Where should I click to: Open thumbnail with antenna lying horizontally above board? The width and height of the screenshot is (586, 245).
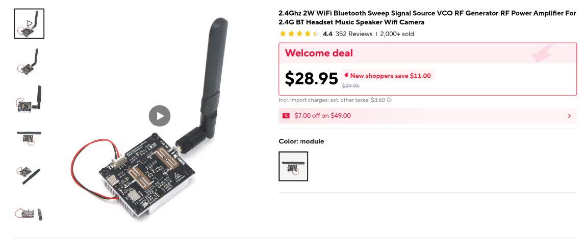[29, 137]
